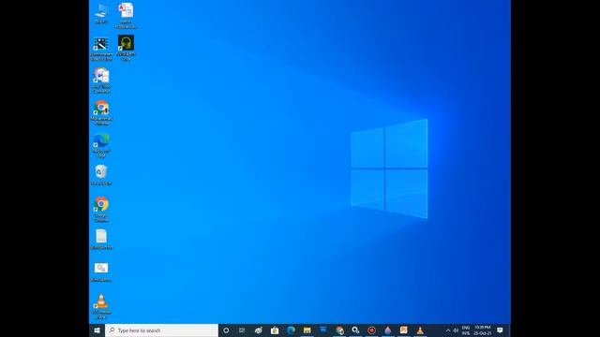Open the Windows Start menu
The height and width of the screenshot is (337, 600).
coord(97,330)
